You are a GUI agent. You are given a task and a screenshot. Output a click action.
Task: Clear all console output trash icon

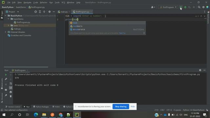(11, 96)
